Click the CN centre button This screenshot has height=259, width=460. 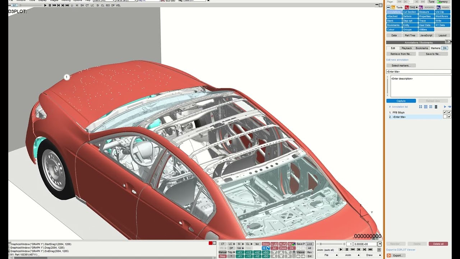(291, 248)
